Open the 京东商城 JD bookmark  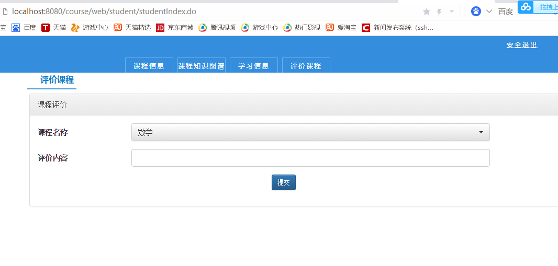coord(174,28)
